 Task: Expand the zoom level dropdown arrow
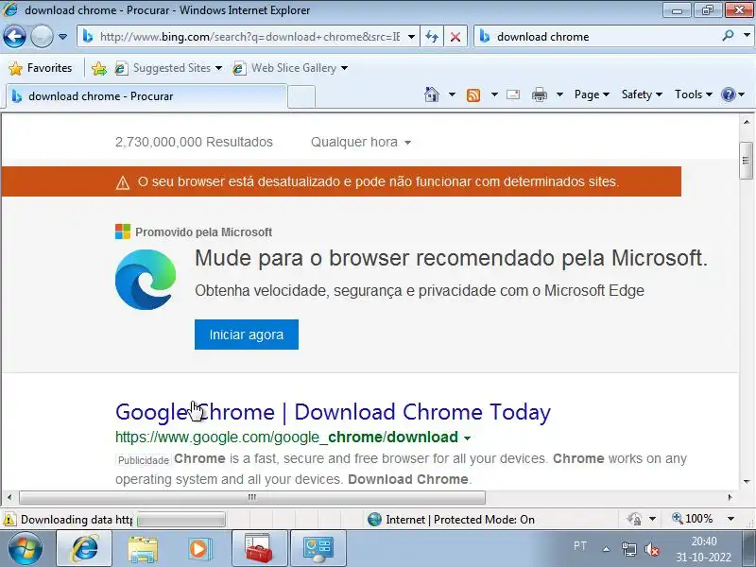730,519
